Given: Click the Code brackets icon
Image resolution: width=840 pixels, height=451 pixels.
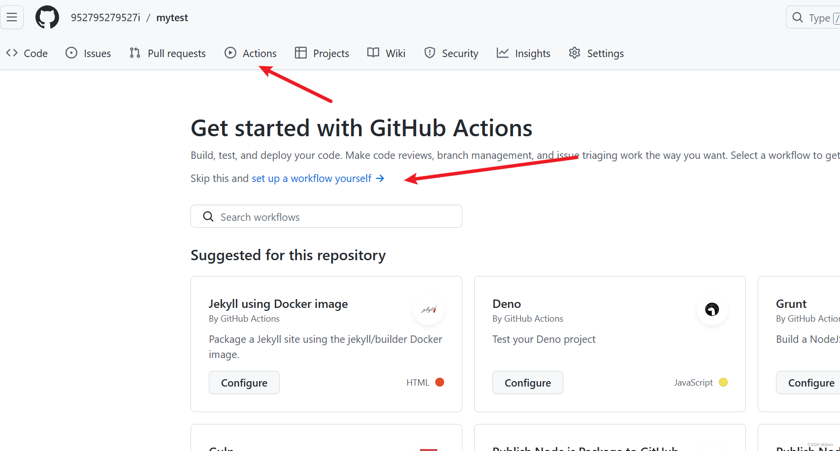Looking at the screenshot, I should pyautogui.click(x=12, y=53).
